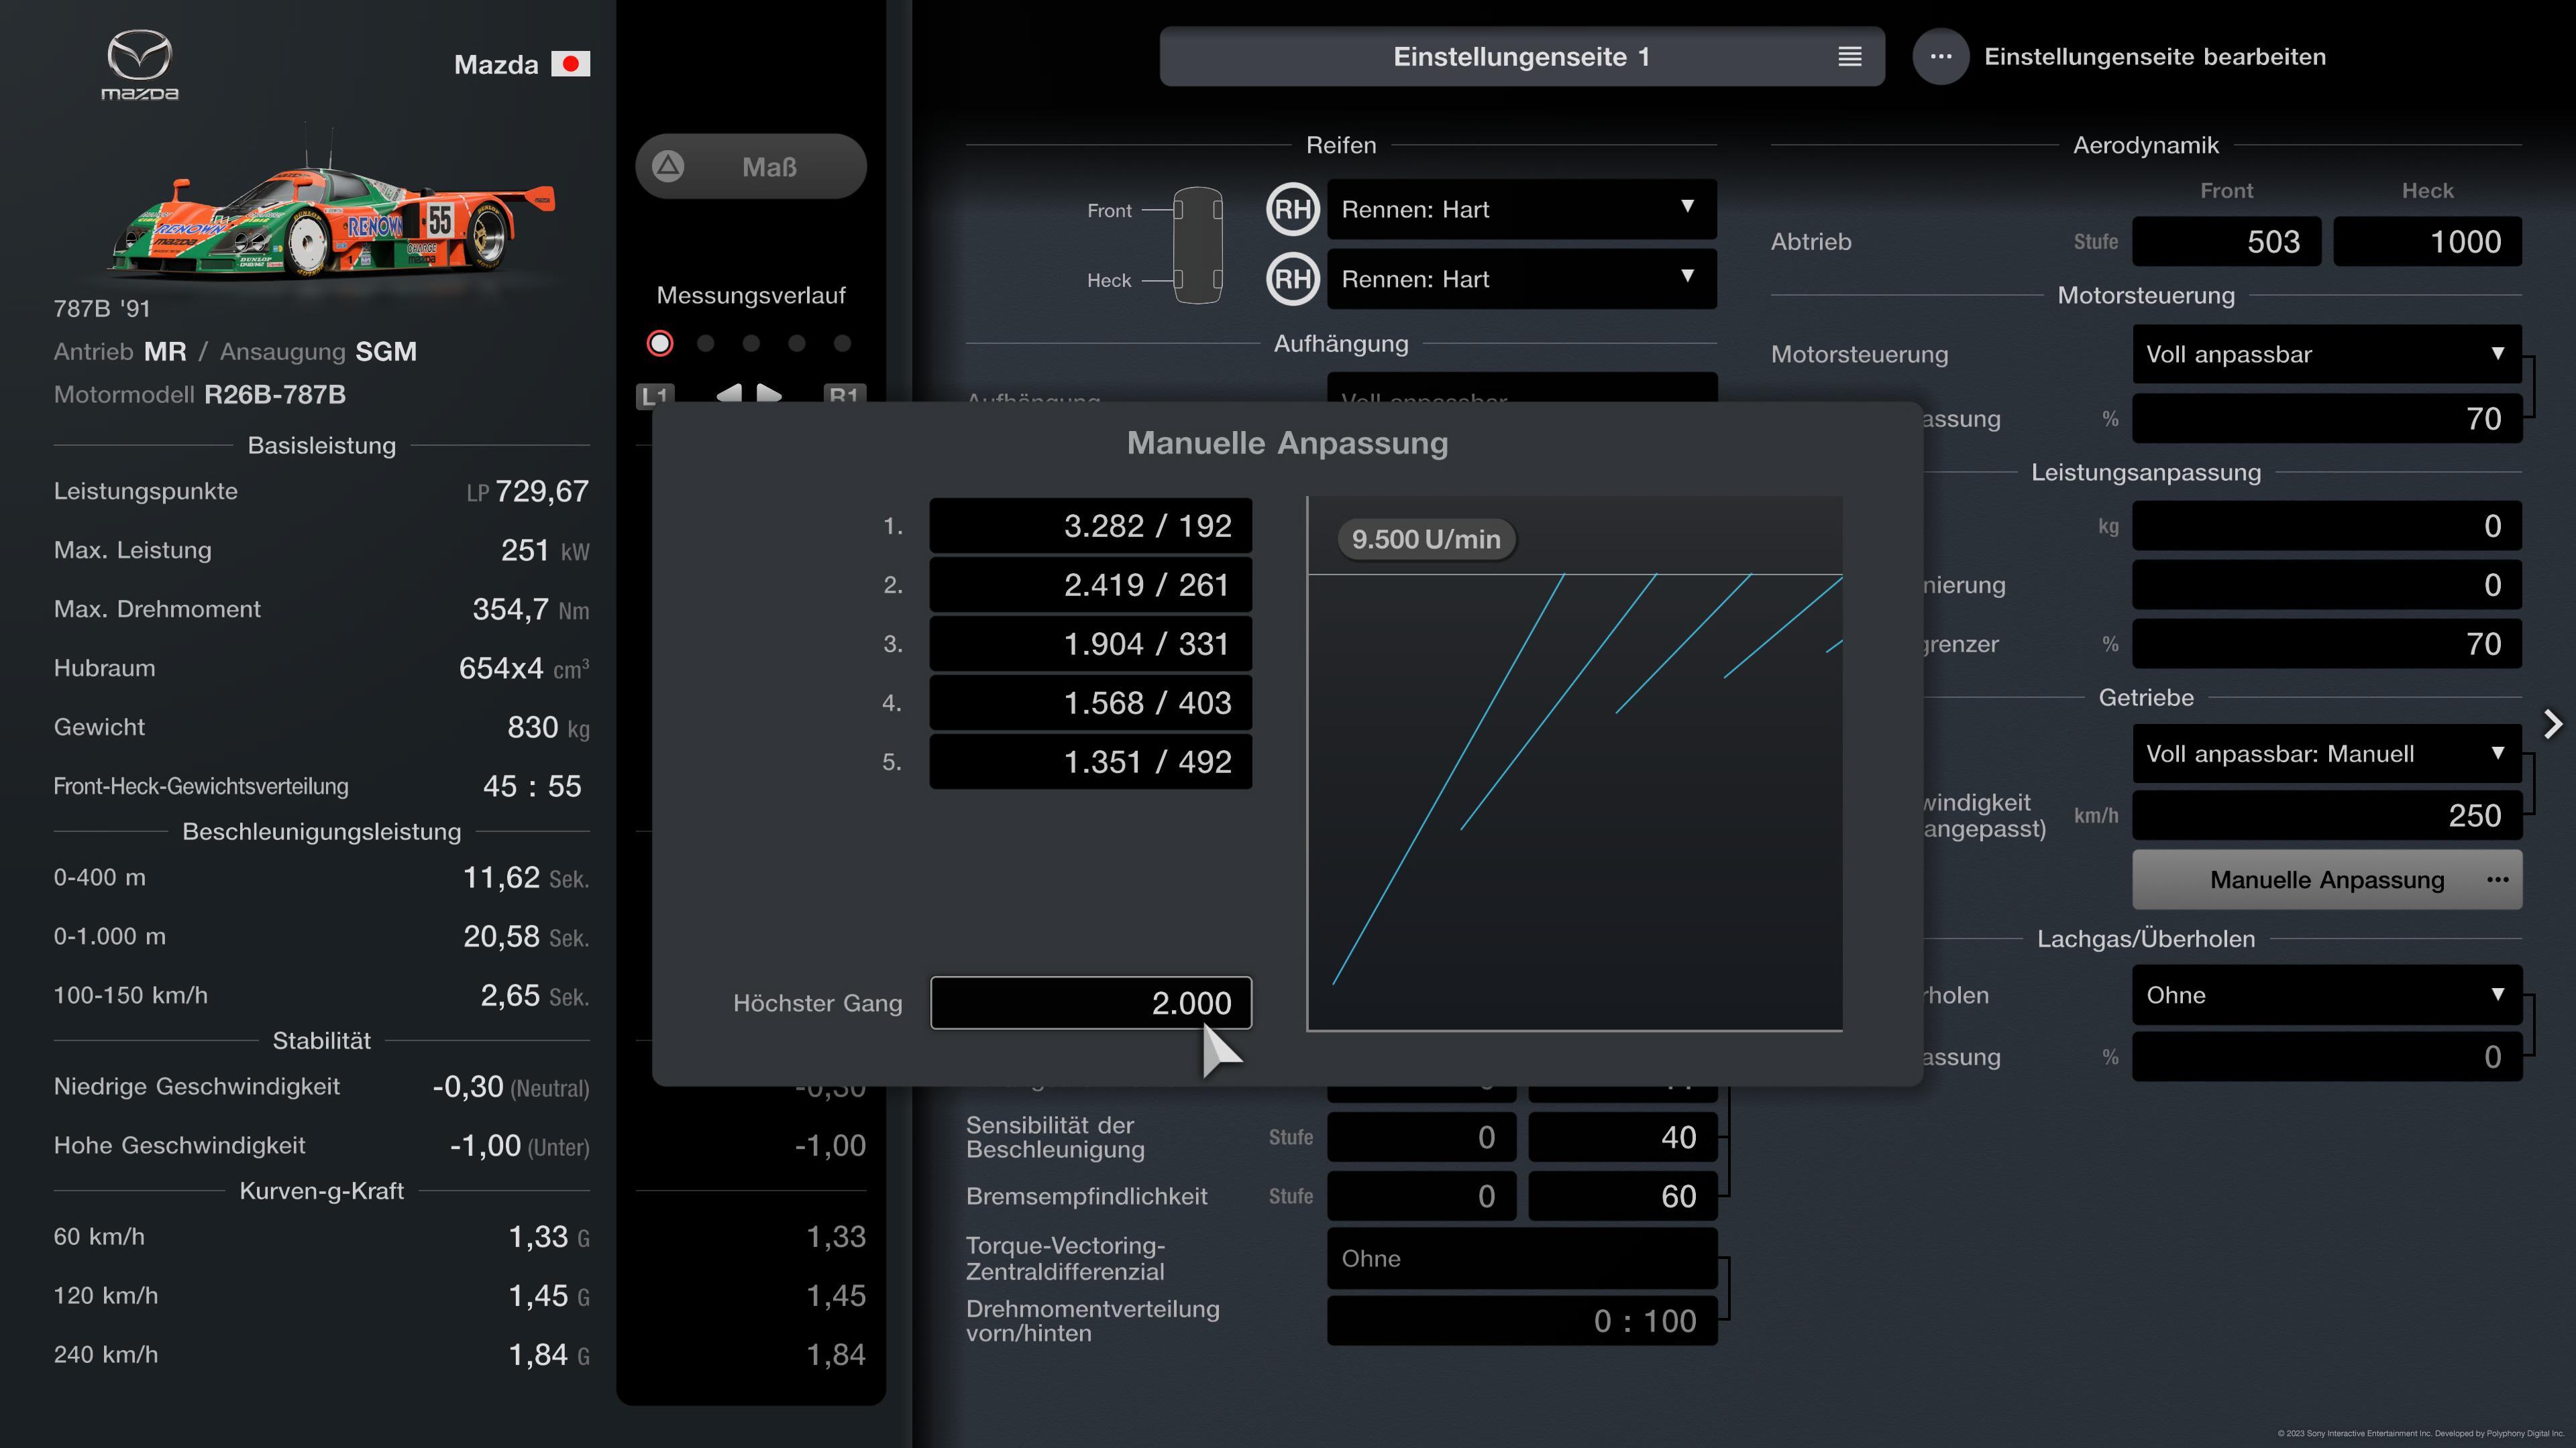Viewport: 2576px width, 1448px height.
Task: Edit top speed value 250 km/h
Action: pyautogui.click(x=2326, y=815)
